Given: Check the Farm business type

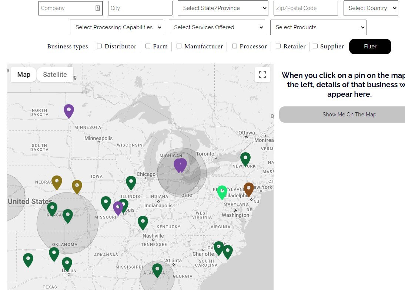Looking at the screenshot, I should tap(148, 46).
